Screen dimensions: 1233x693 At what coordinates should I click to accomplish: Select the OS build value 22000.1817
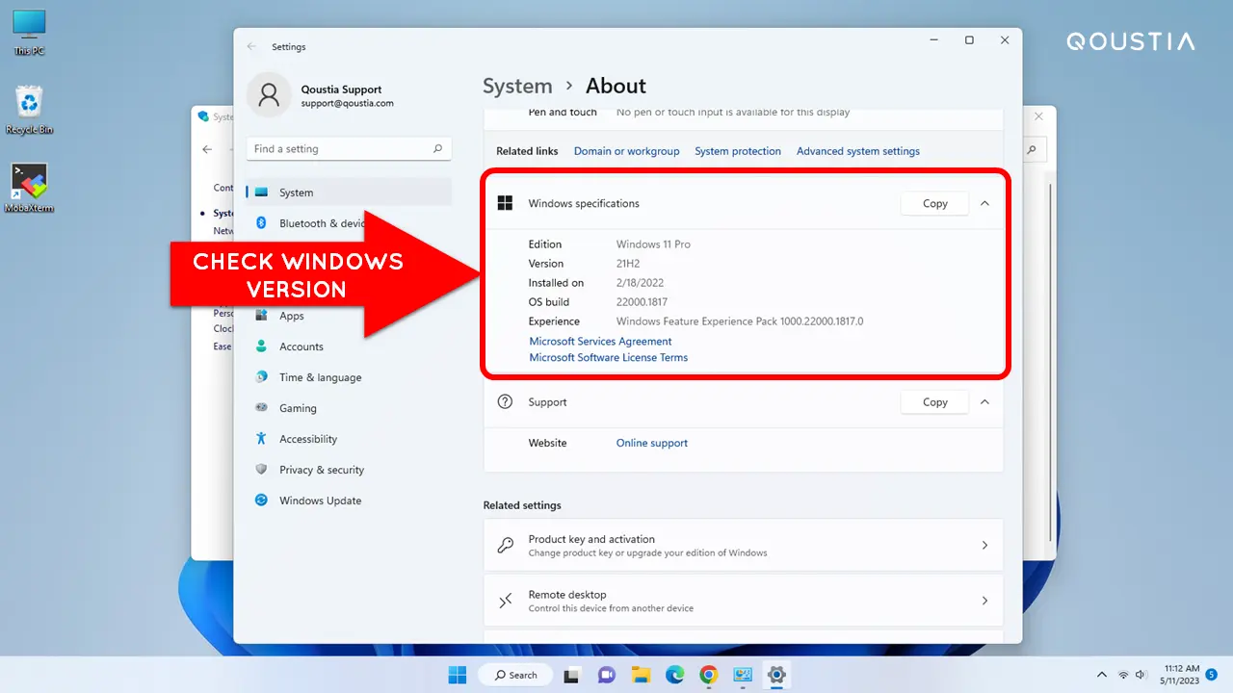[643, 302]
